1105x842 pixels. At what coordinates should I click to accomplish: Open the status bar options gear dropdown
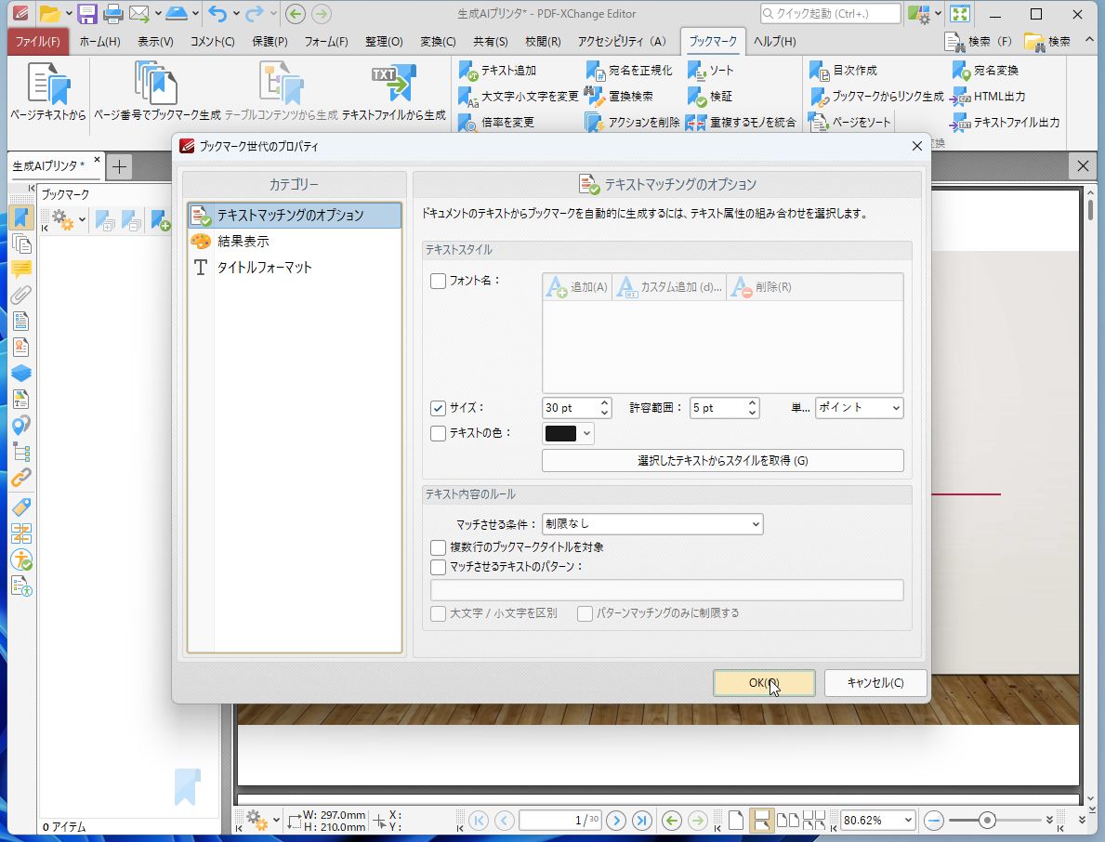pyautogui.click(x=275, y=820)
